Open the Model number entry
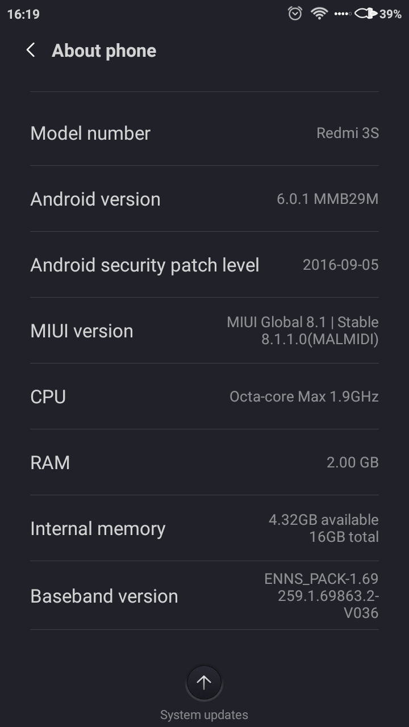This screenshot has height=727, width=409. [204, 133]
